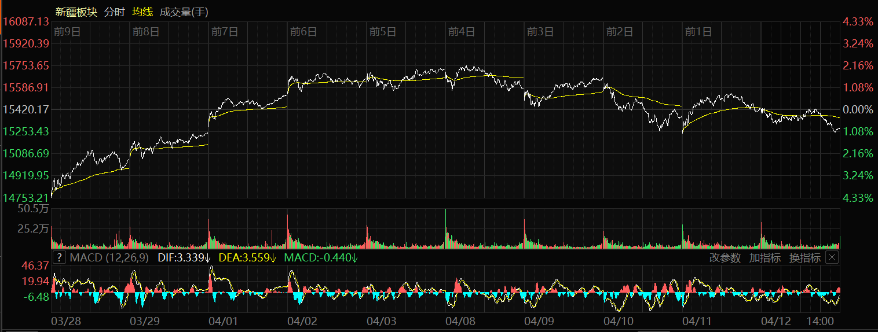This screenshot has height=332, width=878.
Task: Click the 0.00% percent axis label
Action: coord(857,109)
